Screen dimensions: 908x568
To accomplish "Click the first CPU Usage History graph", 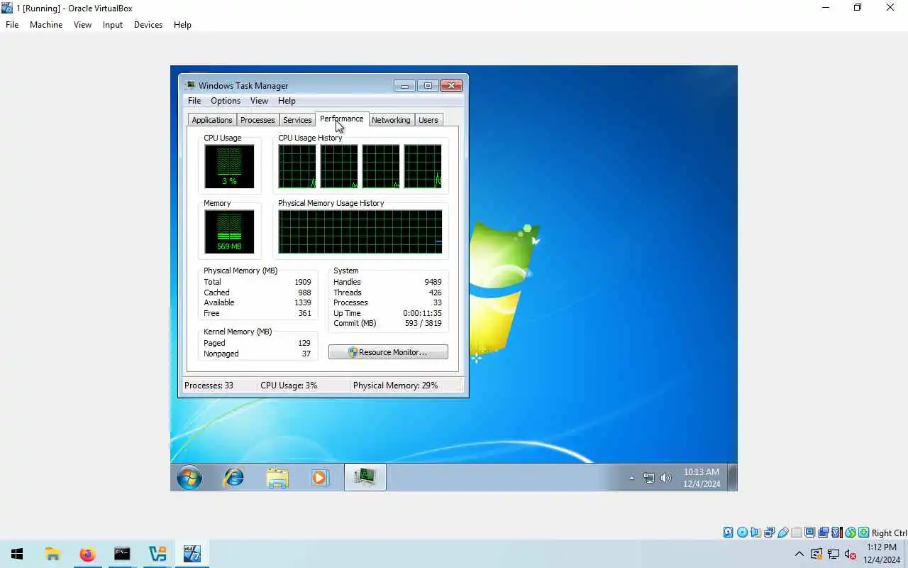I will [297, 166].
